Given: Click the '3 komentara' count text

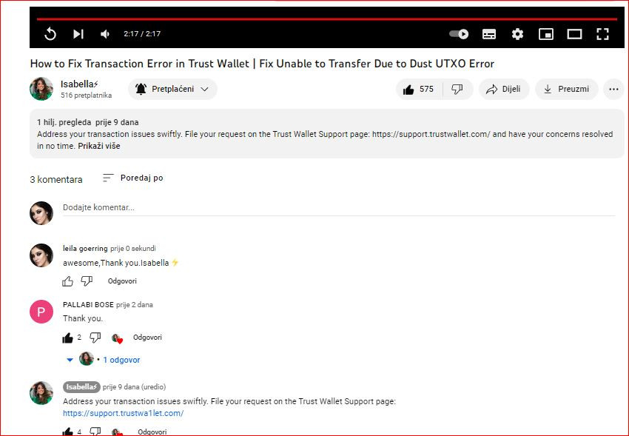Looking at the screenshot, I should (x=56, y=180).
